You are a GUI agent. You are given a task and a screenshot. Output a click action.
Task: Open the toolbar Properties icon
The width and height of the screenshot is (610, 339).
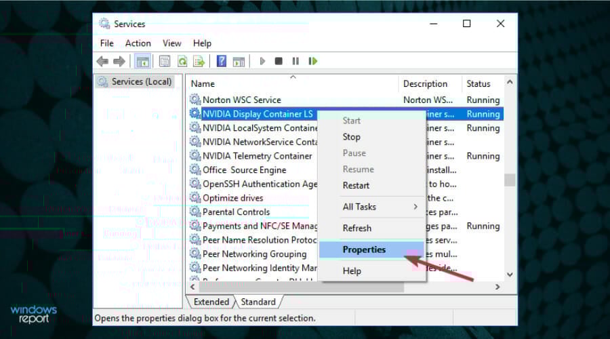165,61
